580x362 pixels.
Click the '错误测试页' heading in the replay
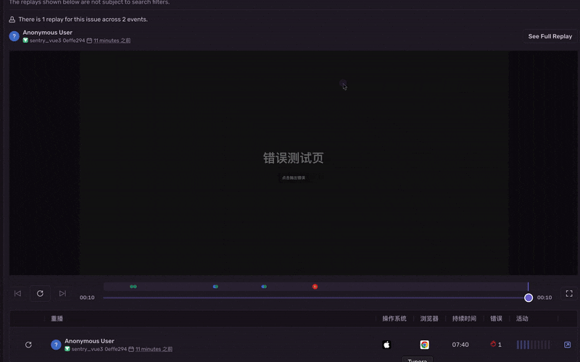[x=294, y=158]
